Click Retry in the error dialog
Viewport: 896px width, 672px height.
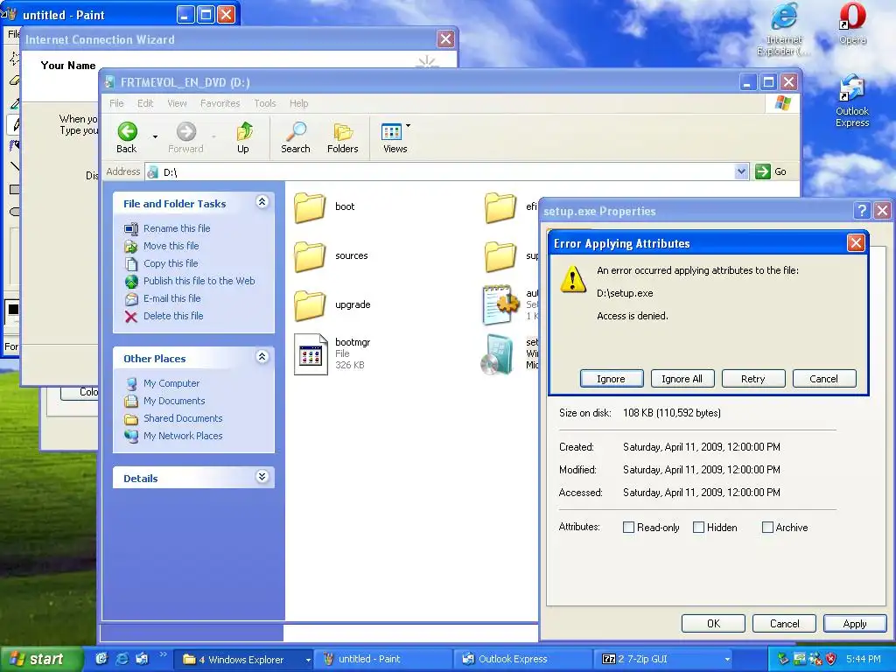(753, 379)
